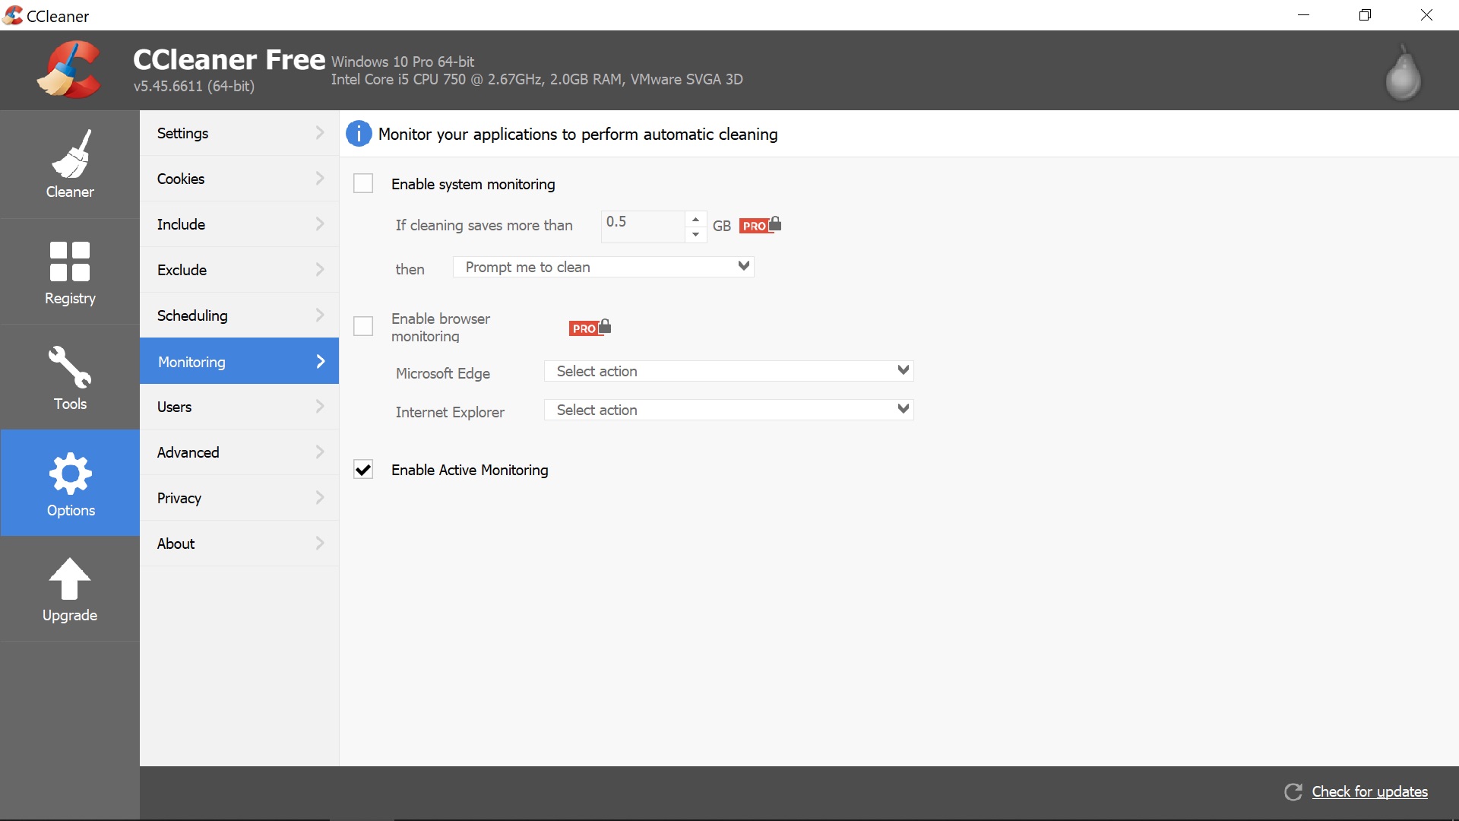Screen dimensions: 1459x821
Task: Click the Cleaner broom icon
Action: [x=68, y=154]
